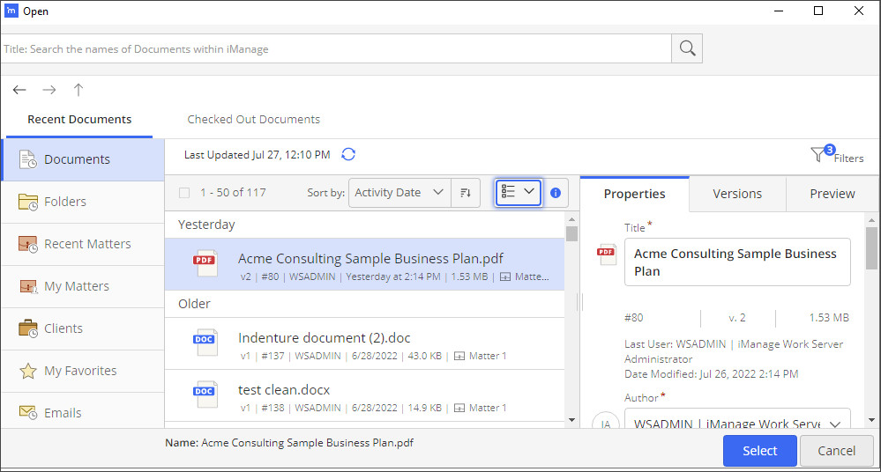881x472 pixels.
Task: Open the Preview tab
Action: click(x=832, y=194)
